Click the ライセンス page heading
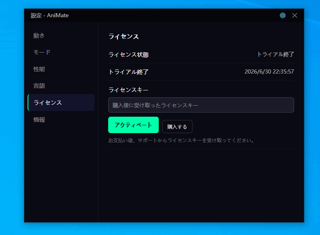The image size is (320, 235). (124, 37)
